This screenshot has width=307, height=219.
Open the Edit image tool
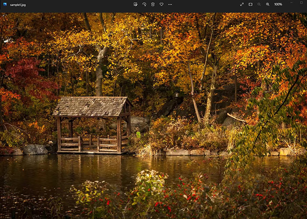[x=135, y=4]
